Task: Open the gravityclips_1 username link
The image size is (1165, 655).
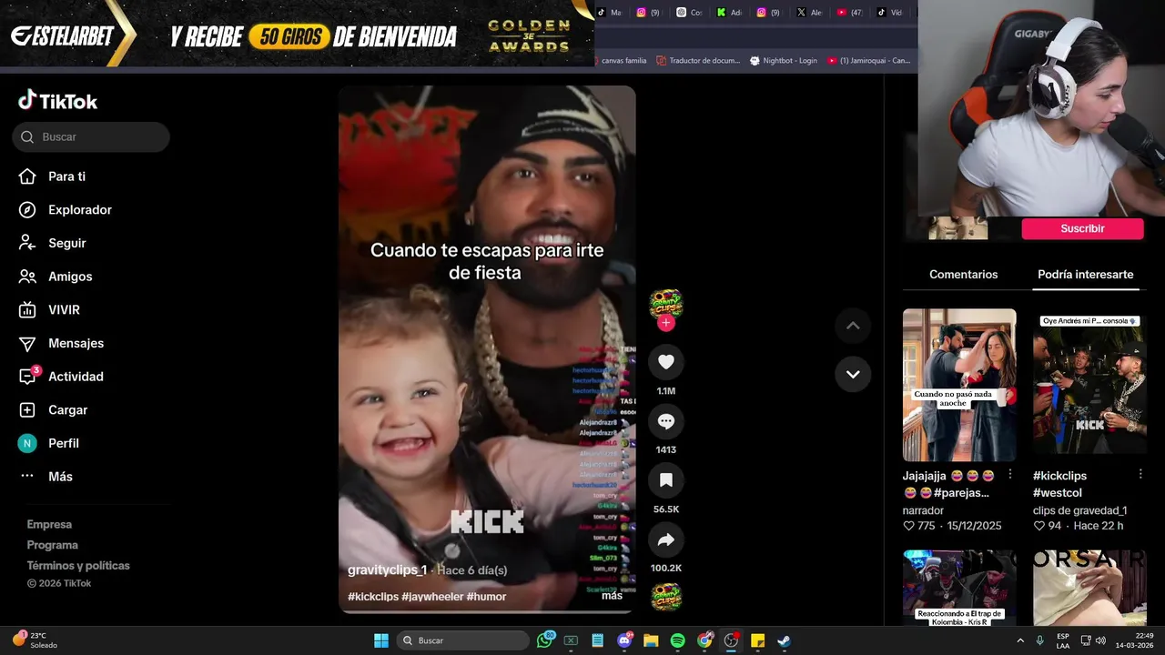Action: point(387,570)
